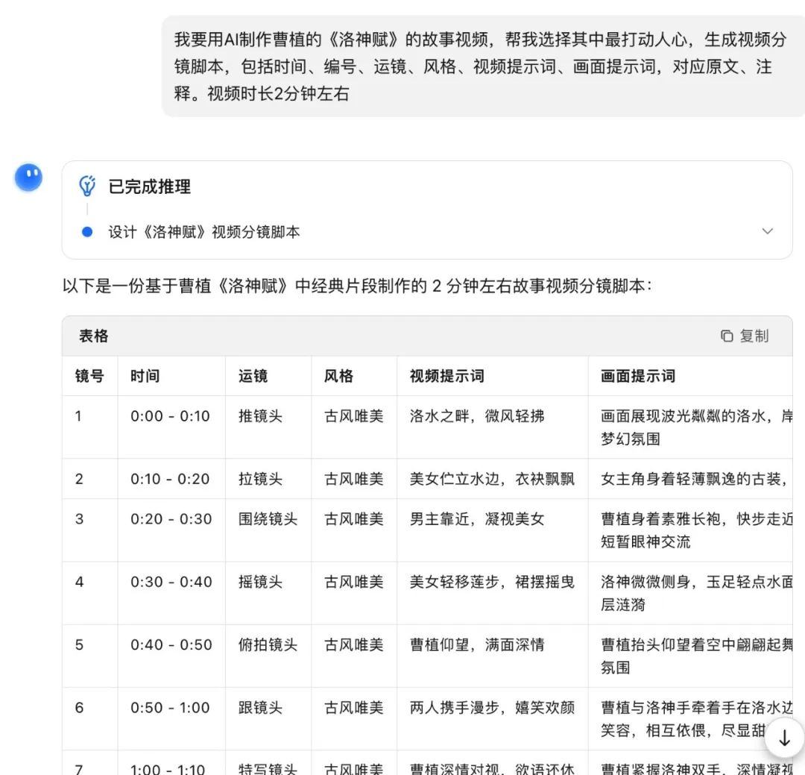Click the downward chevron on the reasoning panel
805x775 pixels.
point(768,232)
